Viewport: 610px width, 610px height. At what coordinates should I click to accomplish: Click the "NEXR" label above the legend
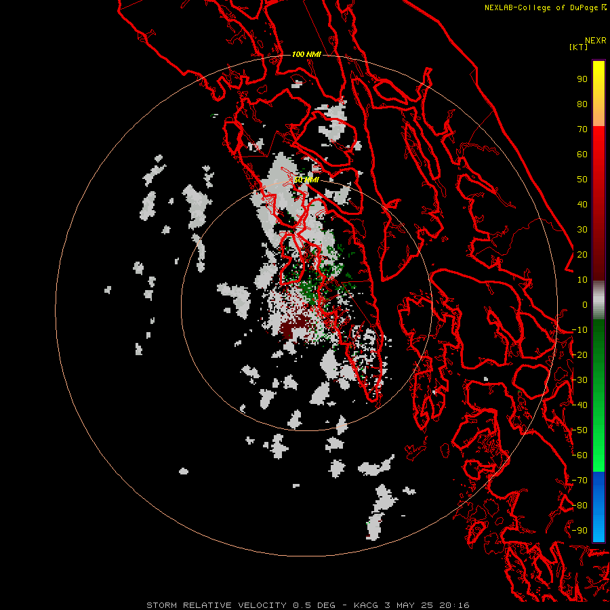click(x=596, y=41)
